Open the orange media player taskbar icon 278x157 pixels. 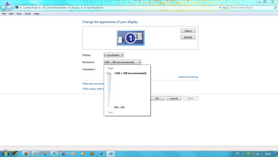point(73,154)
